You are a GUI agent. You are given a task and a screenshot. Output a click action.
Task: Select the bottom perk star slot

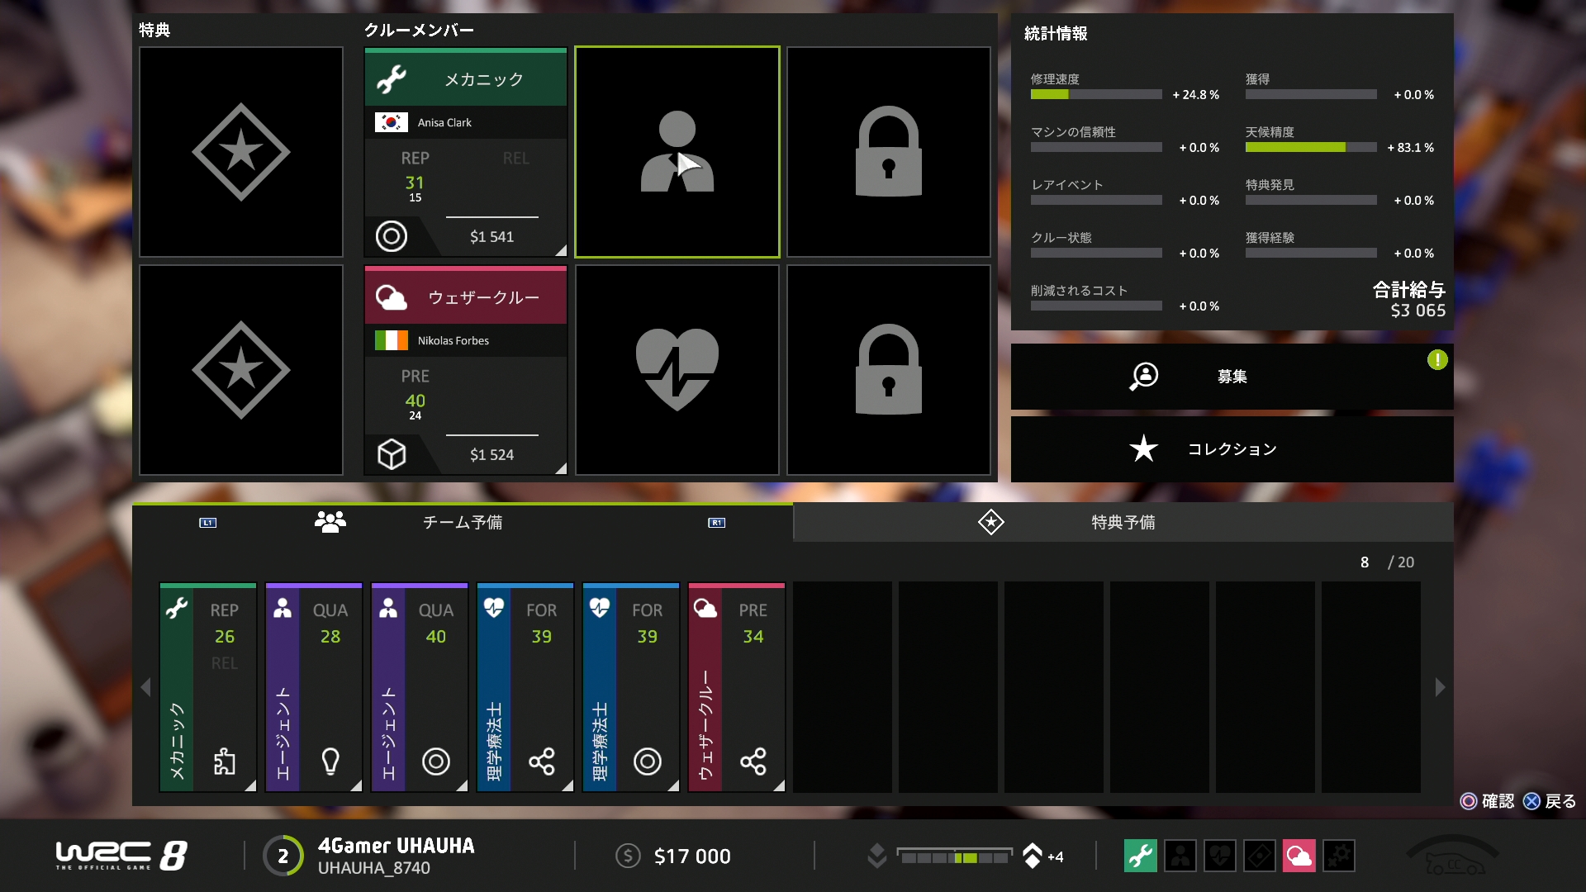point(240,370)
